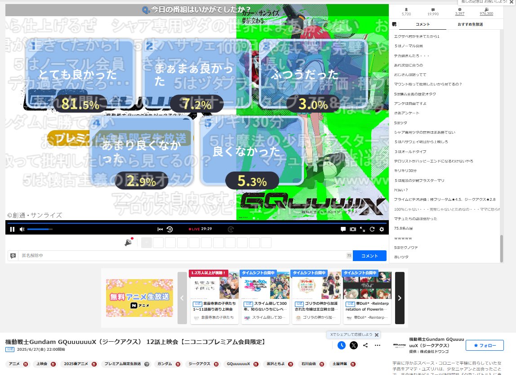This screenshot has width=516, height=375.
Task: Open the 無料アニメ生放送 banner
Action: point(139,298)
